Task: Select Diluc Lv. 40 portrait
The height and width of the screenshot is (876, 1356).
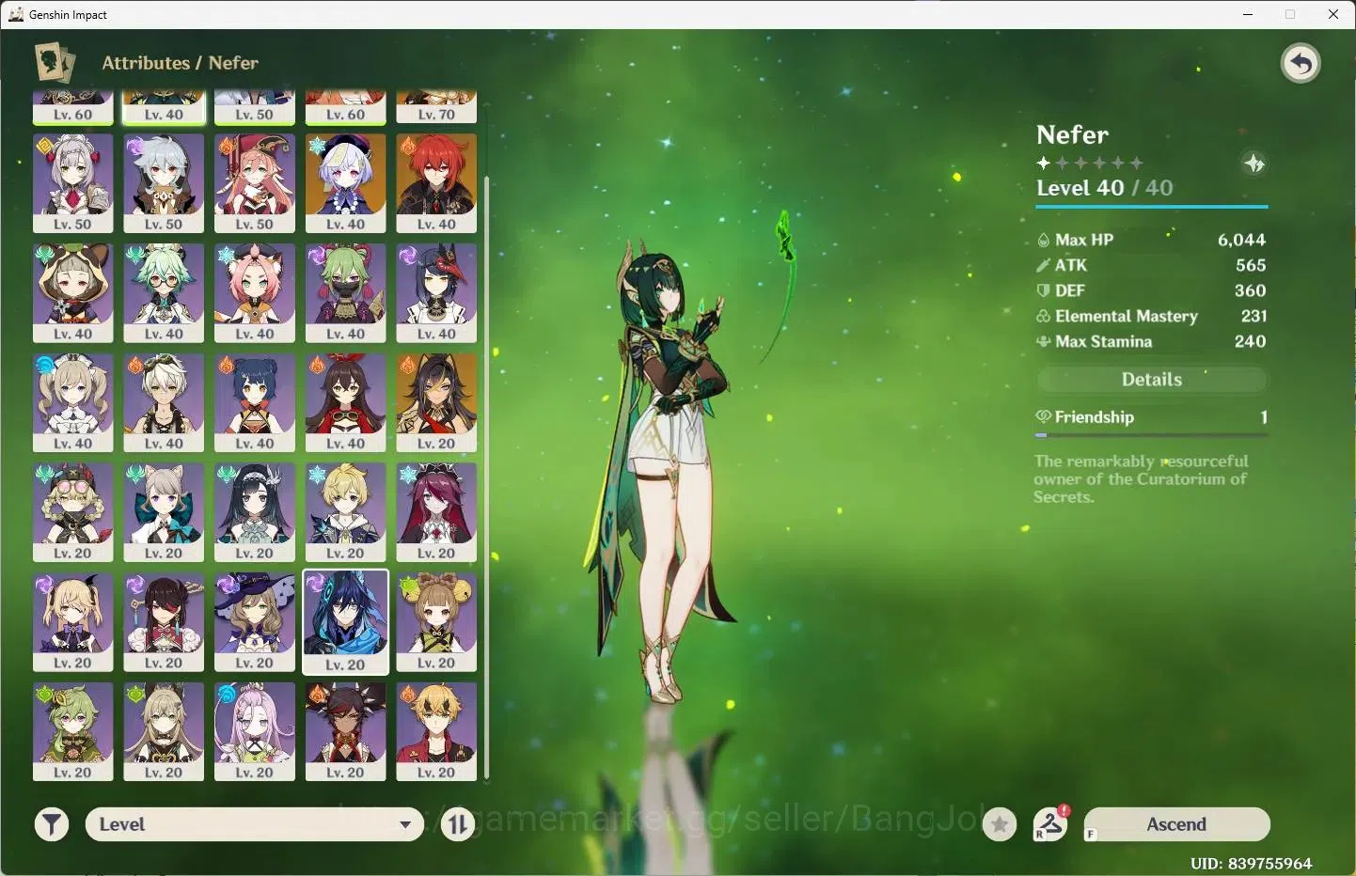Action: [437, 183]
